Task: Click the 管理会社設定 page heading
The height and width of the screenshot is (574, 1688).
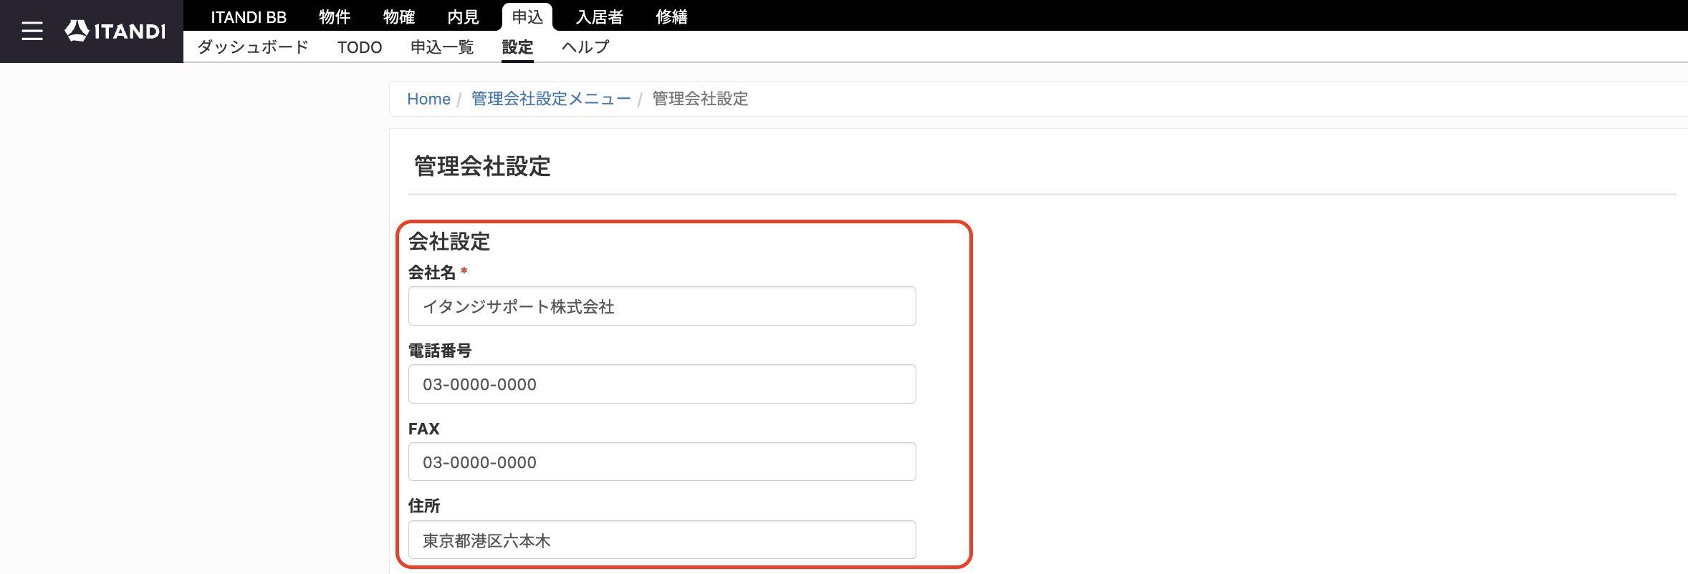Action: (x=482, y=166)
